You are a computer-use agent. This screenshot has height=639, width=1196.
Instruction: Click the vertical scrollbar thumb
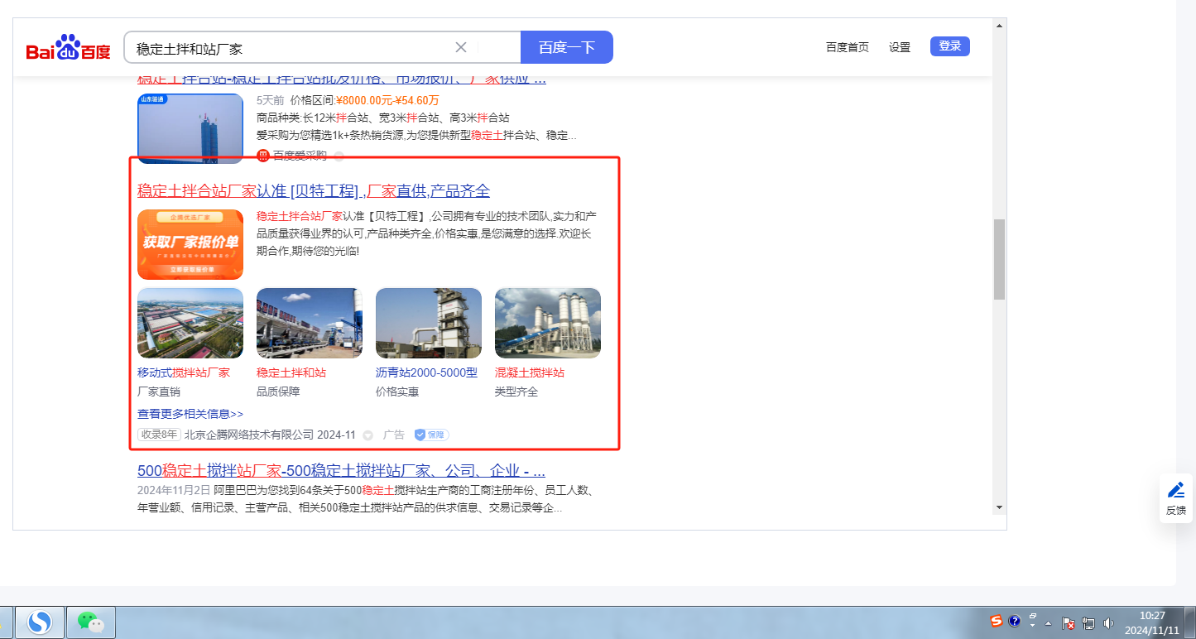coord(999,259)
